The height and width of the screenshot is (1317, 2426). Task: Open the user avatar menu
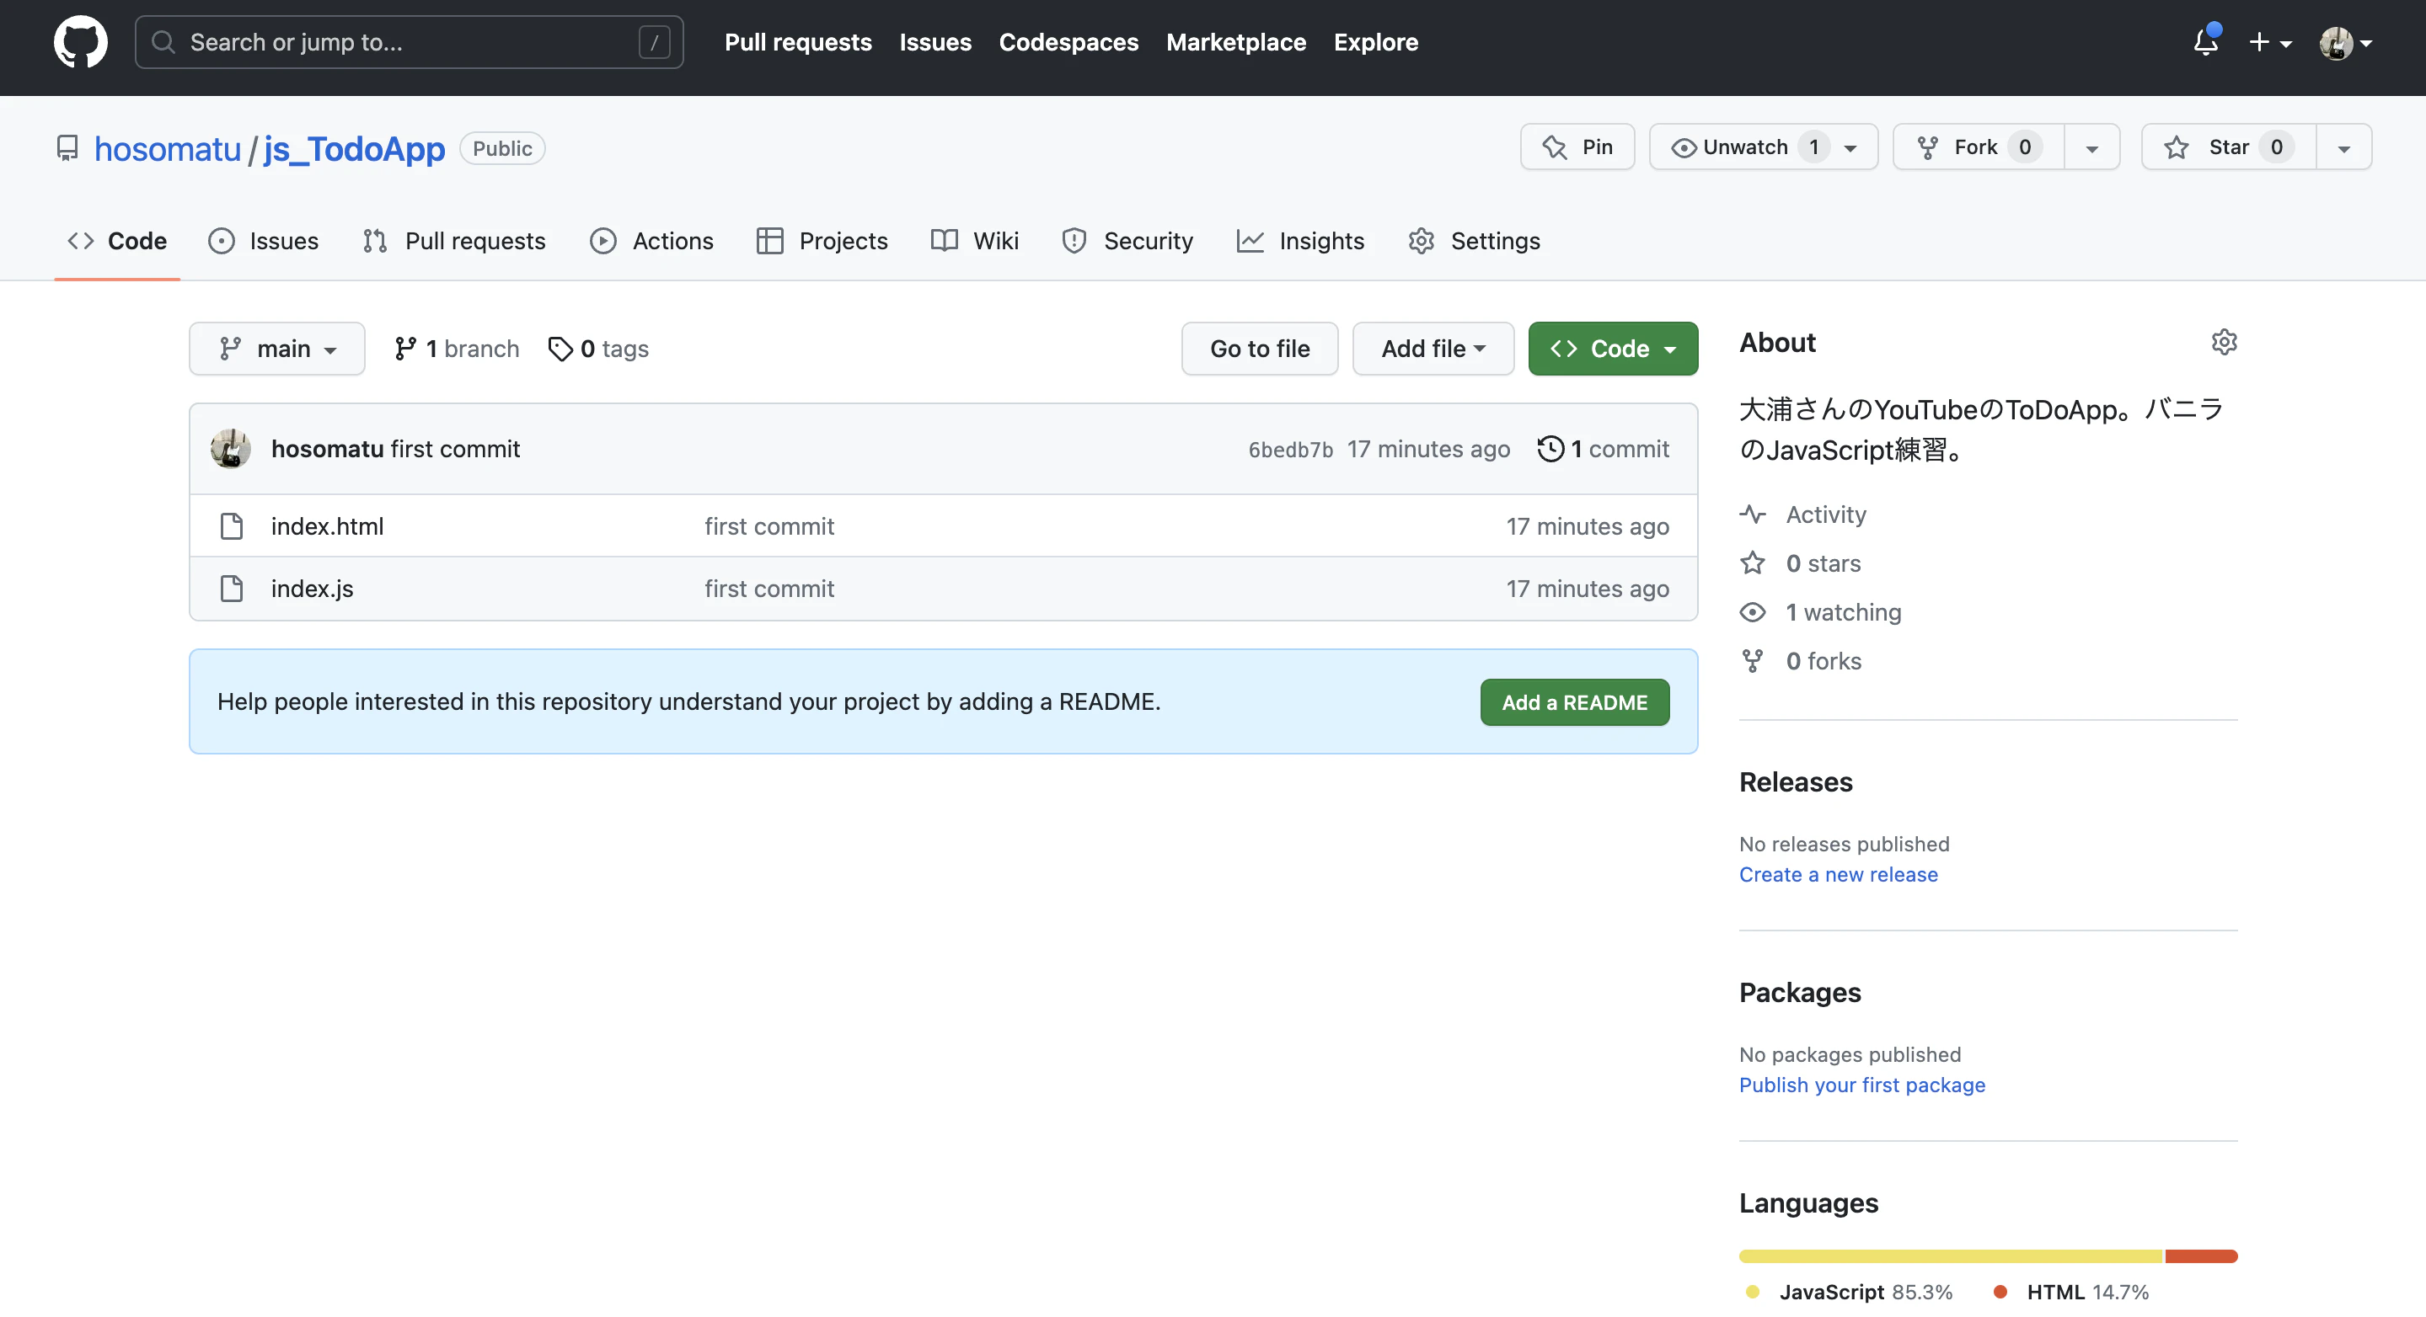(x=2345, y=42)
